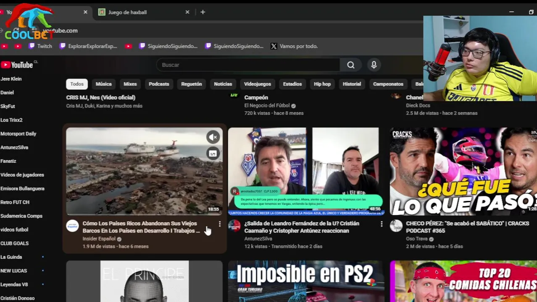Open El Negocio del Fútbol channel link
Viewport: 537px width, 302px height.
(267, 106)
